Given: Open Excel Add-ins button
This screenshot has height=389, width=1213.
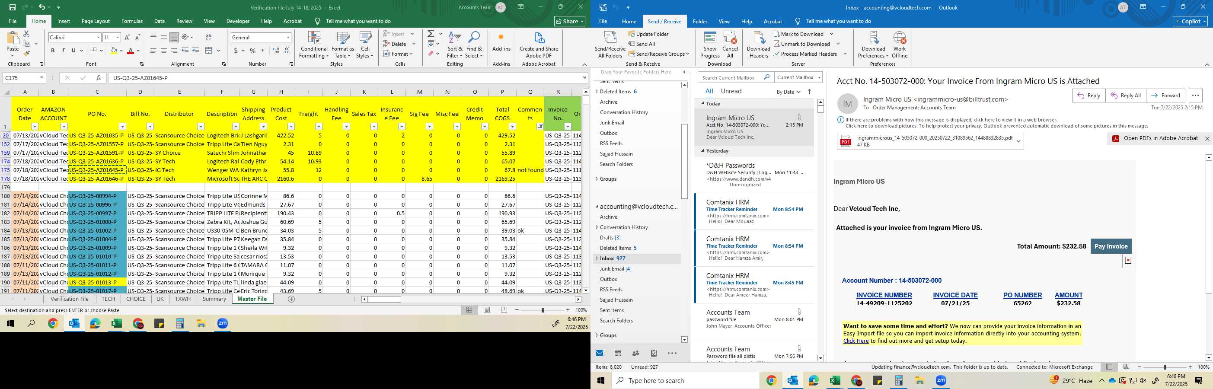Looking at the screenshot, I should (501, 41).
